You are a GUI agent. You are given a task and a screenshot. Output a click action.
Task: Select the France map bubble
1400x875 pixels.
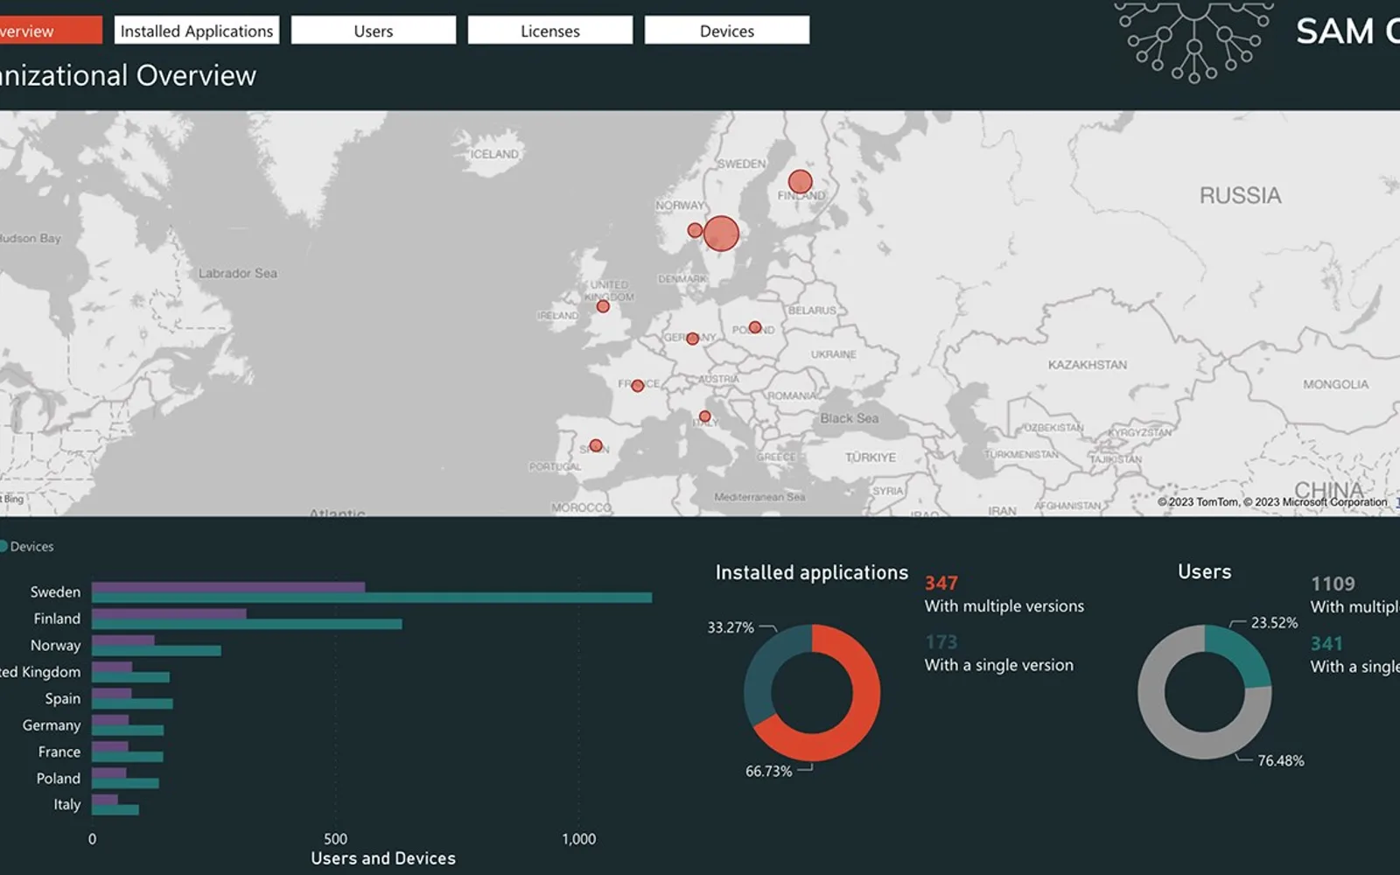tap(637, 385)
